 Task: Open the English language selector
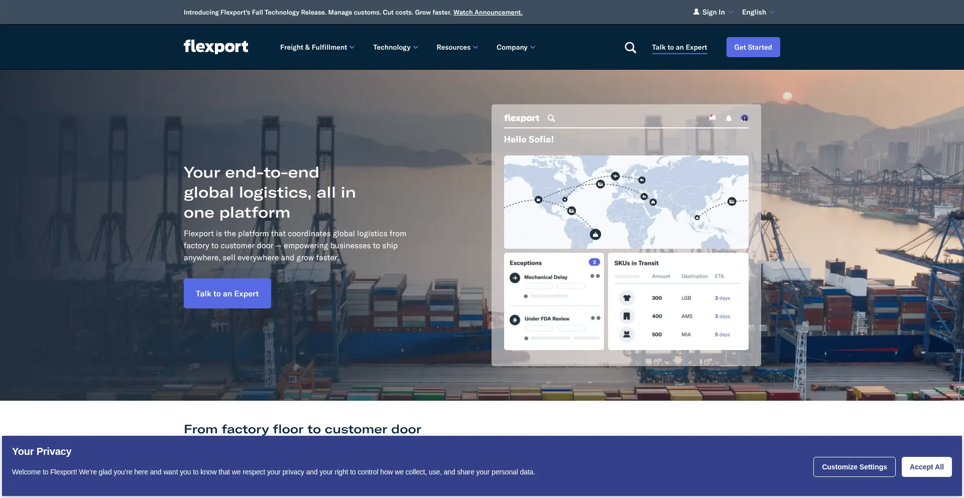point(757,12)
